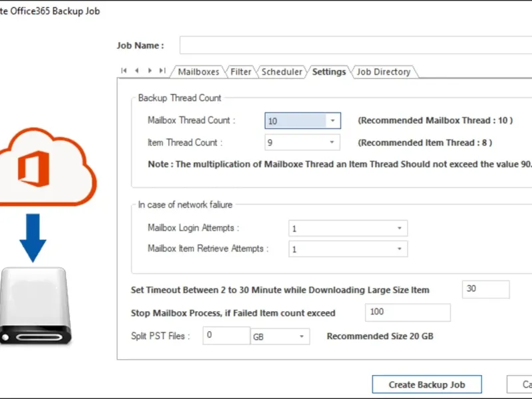Click the timeout minutes field showing 30

pos(485,289)
